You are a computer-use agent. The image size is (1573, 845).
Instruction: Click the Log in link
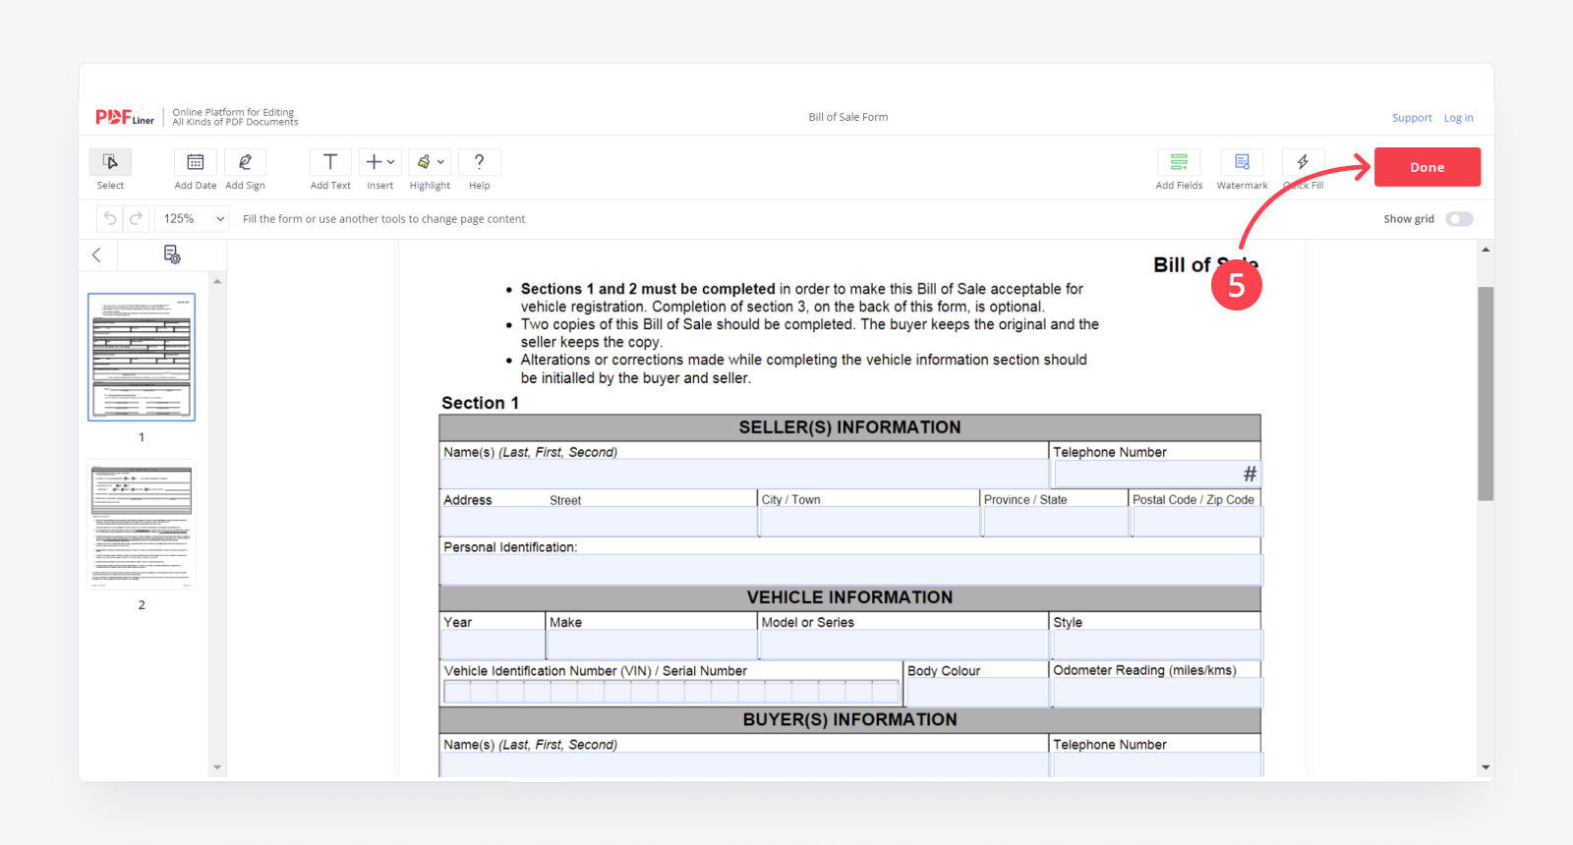coord(1458,118)
